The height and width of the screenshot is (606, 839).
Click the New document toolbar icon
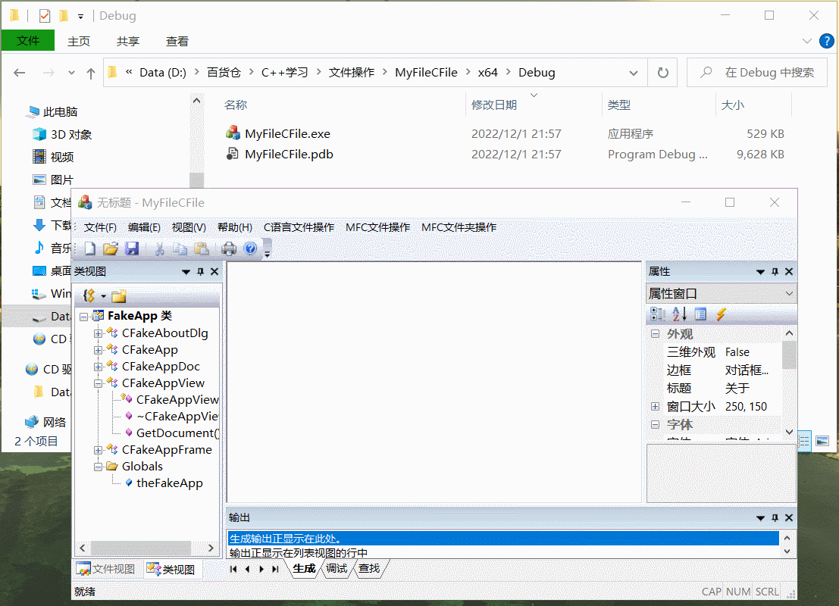pos(90,248)
